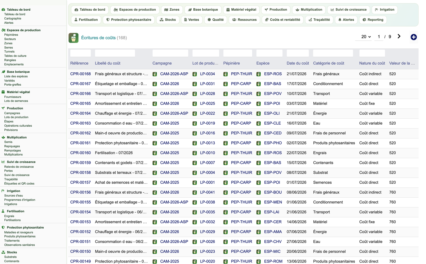Image resolution: width=426 pixels, height=264 pixels.
Task: Click the sidebar Production seedling icon
Action: [x=3, y=108]
